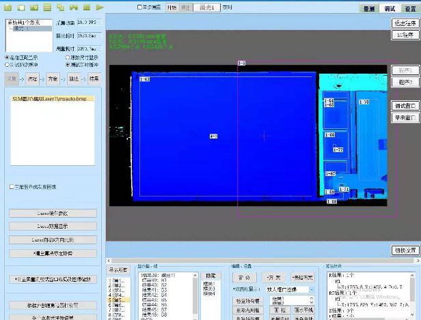Image resolution: width=421 pixels, height=320 pixels.
Task: Click the card-shaped second toolbar icon
Action: tap(21, 8)
